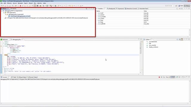
Task: Select the Welcome editor tab
Action: (x=4, y=40)
